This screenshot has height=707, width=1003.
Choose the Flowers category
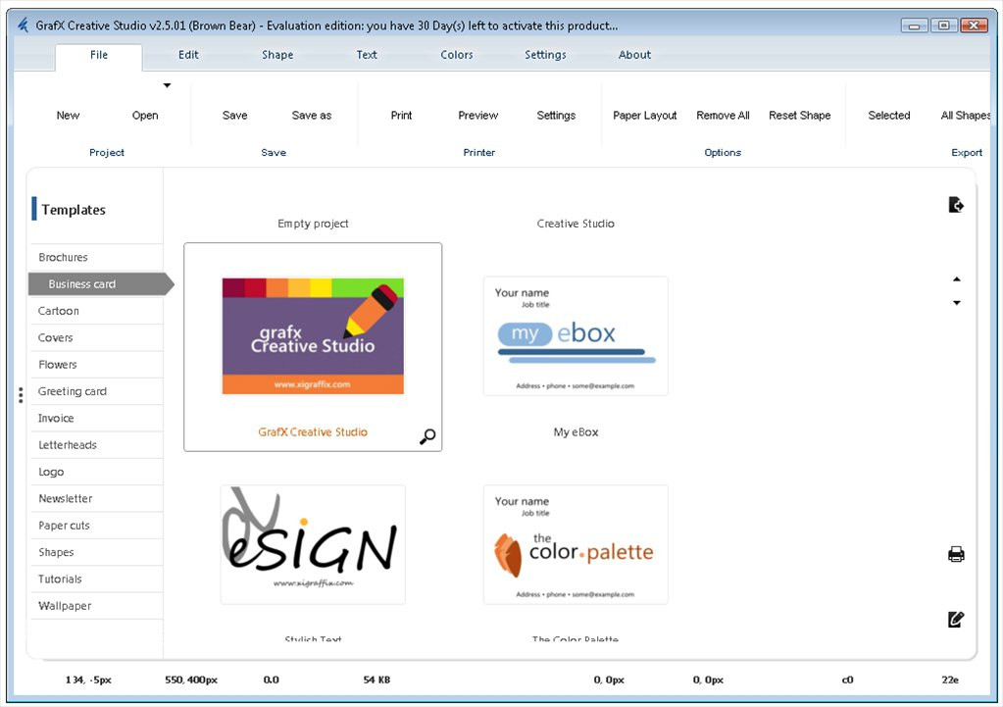tap(96, 365)
